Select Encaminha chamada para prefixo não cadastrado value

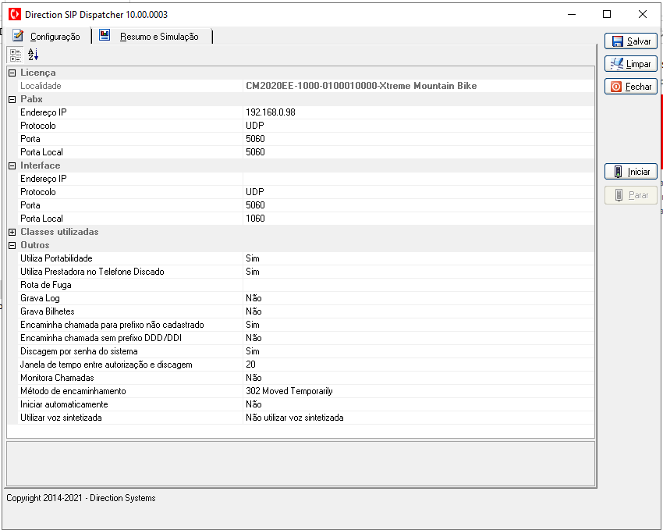coord(419,325)
